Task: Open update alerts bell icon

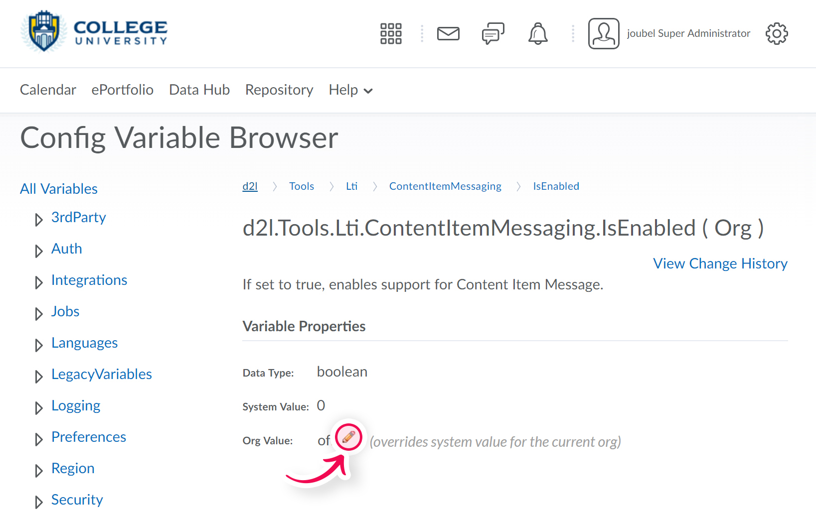Action: tap(538, 34)
